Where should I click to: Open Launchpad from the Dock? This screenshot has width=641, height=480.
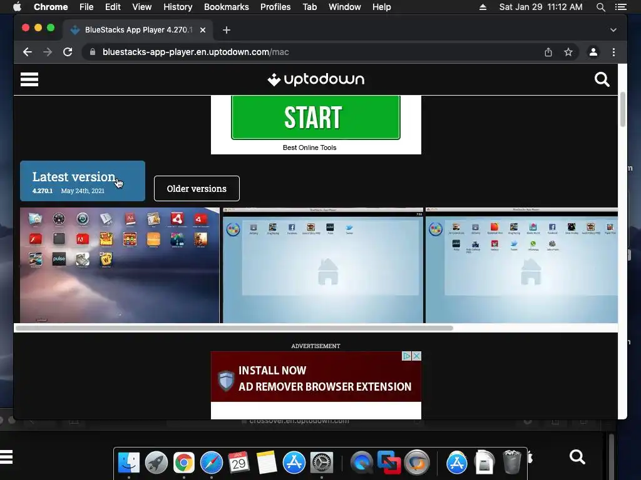click(x=156, y=463)
